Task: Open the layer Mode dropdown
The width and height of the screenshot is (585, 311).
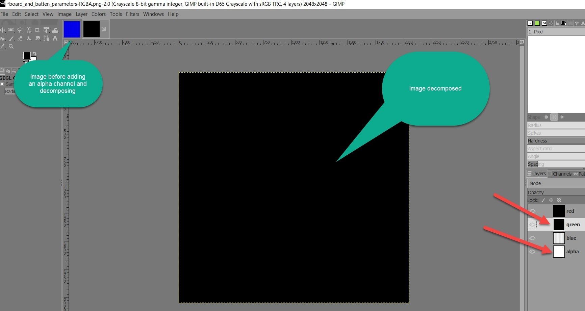Action: 556,183
